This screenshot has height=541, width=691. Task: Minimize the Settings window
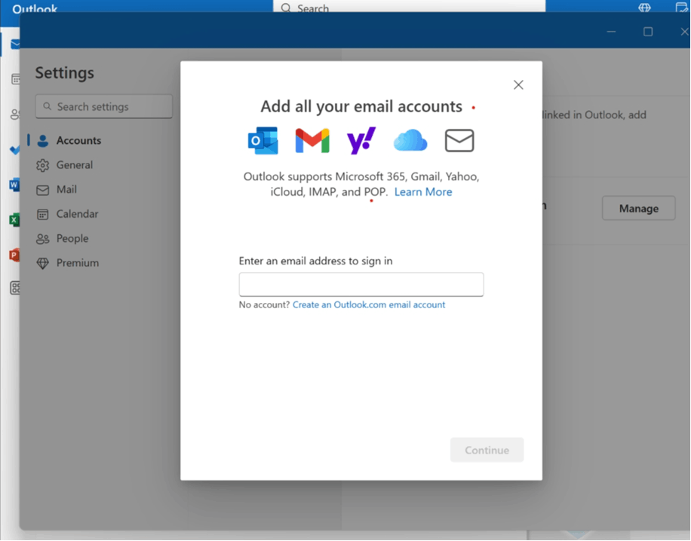click(x=611, y=32)
